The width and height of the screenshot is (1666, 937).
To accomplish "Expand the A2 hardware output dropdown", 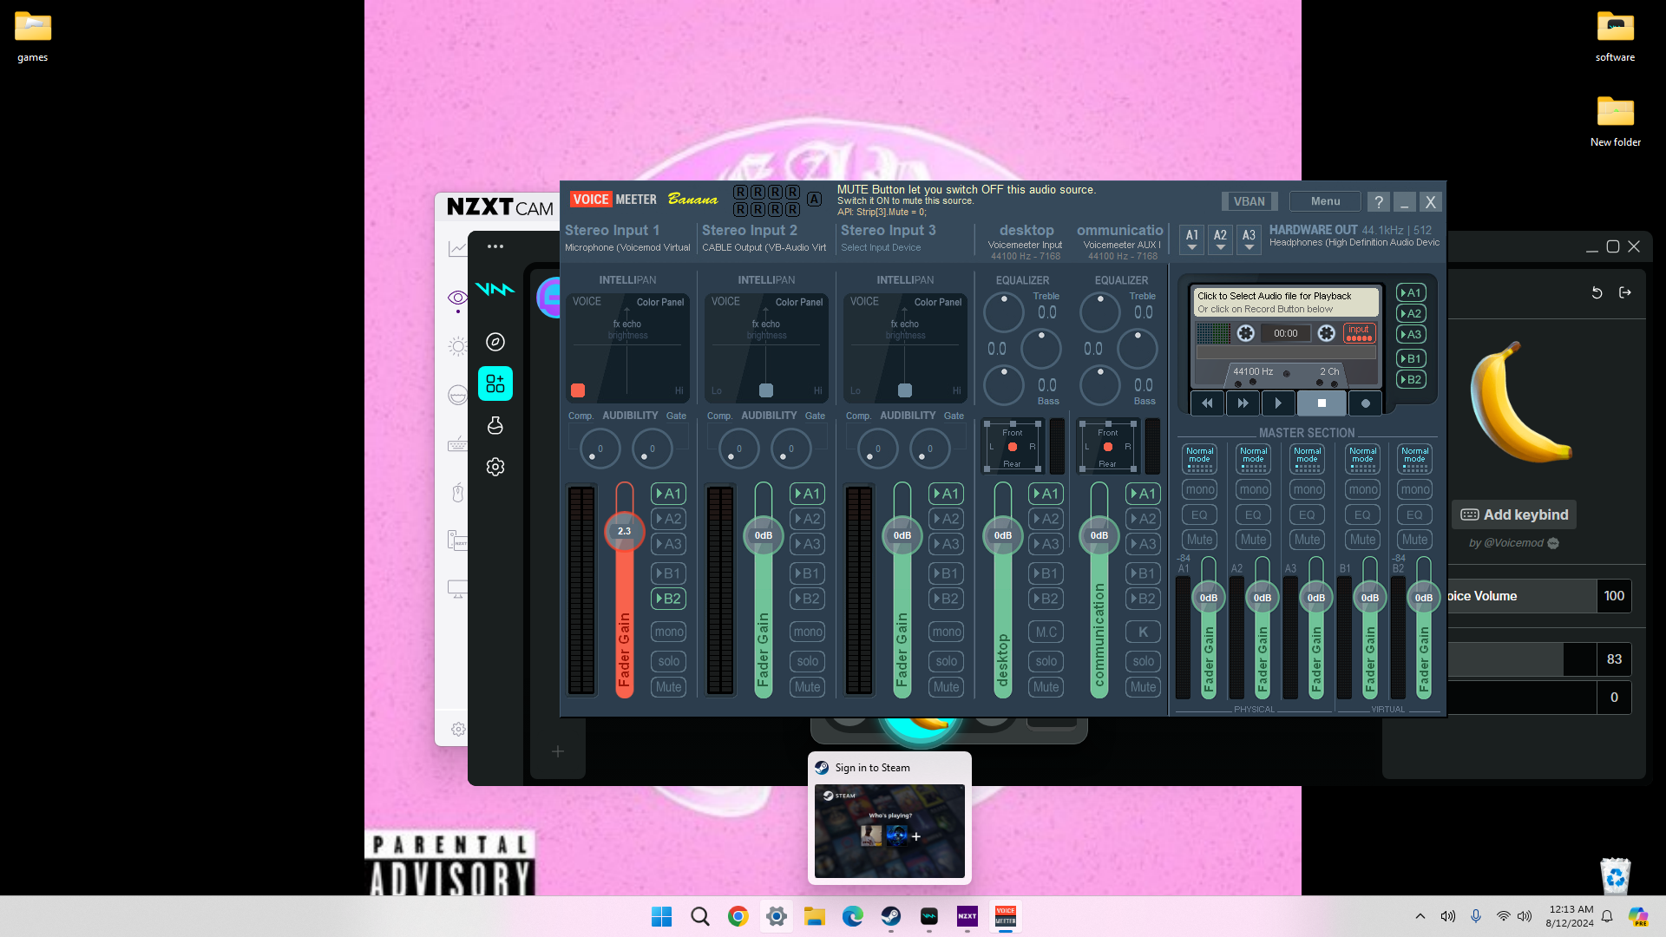I will (1220, 239).
